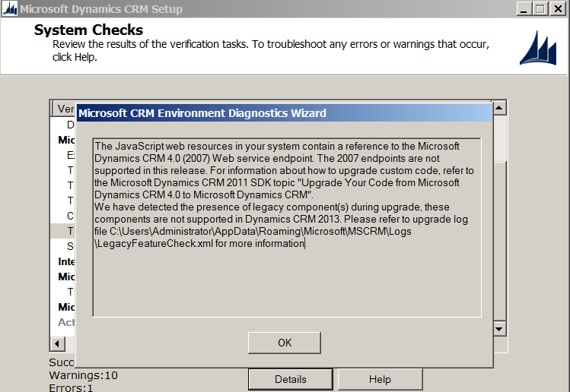This screenshot has height=392, width=570.
Task: Click the 'System Checks' heading
Action: point(88,30)
